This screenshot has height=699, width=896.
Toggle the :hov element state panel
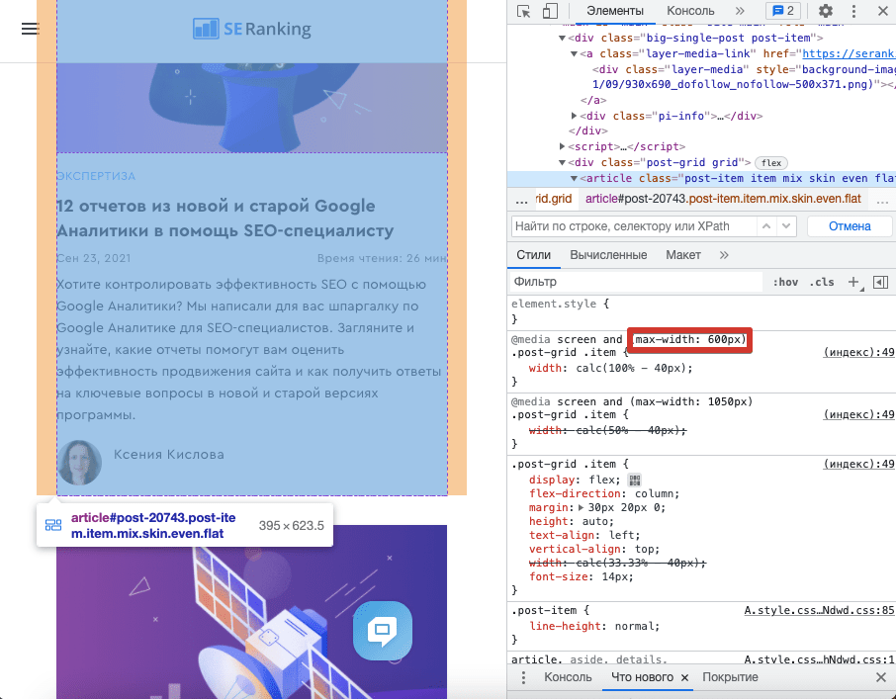click(785, 282)
